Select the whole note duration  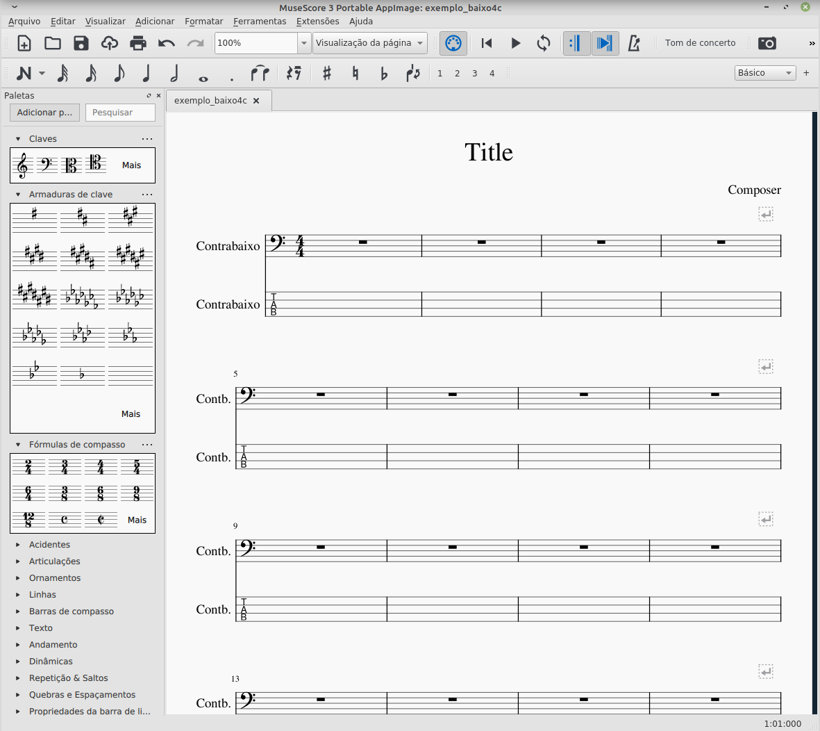pos(203,79)
